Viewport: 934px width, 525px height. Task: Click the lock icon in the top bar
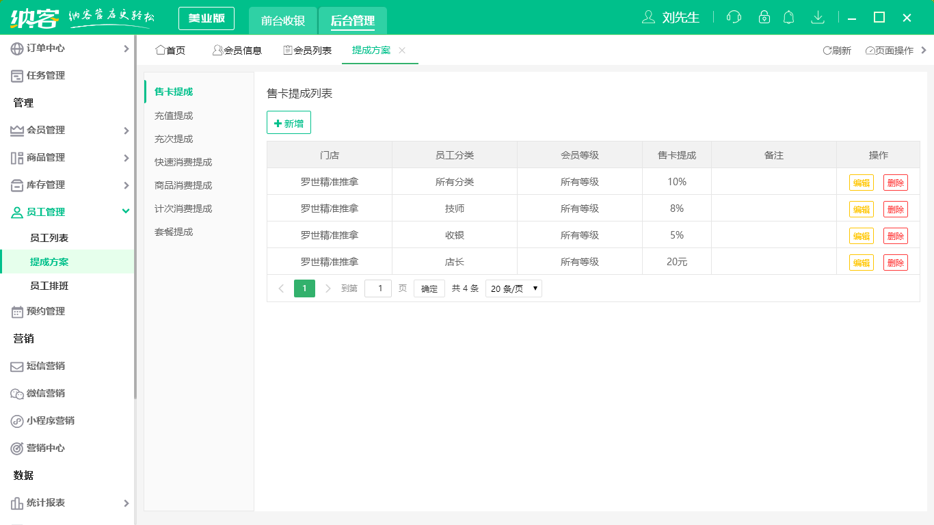click(x=764, y=17)
